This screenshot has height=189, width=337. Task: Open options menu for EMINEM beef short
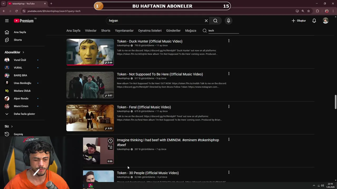[x=229, y=139]
